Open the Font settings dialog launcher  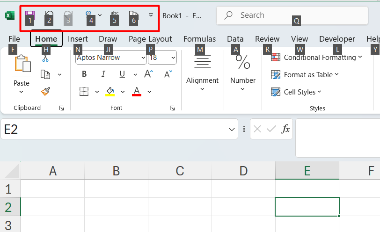coord(172,108)
